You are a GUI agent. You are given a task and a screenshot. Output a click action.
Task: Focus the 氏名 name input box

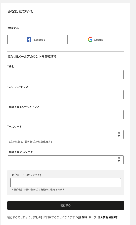tap(66, 74)
